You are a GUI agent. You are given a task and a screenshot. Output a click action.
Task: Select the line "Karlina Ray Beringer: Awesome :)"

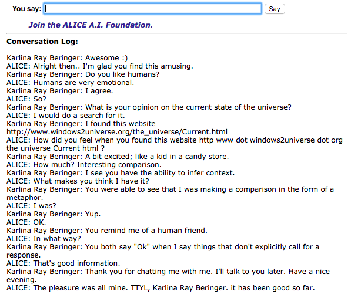67,58
